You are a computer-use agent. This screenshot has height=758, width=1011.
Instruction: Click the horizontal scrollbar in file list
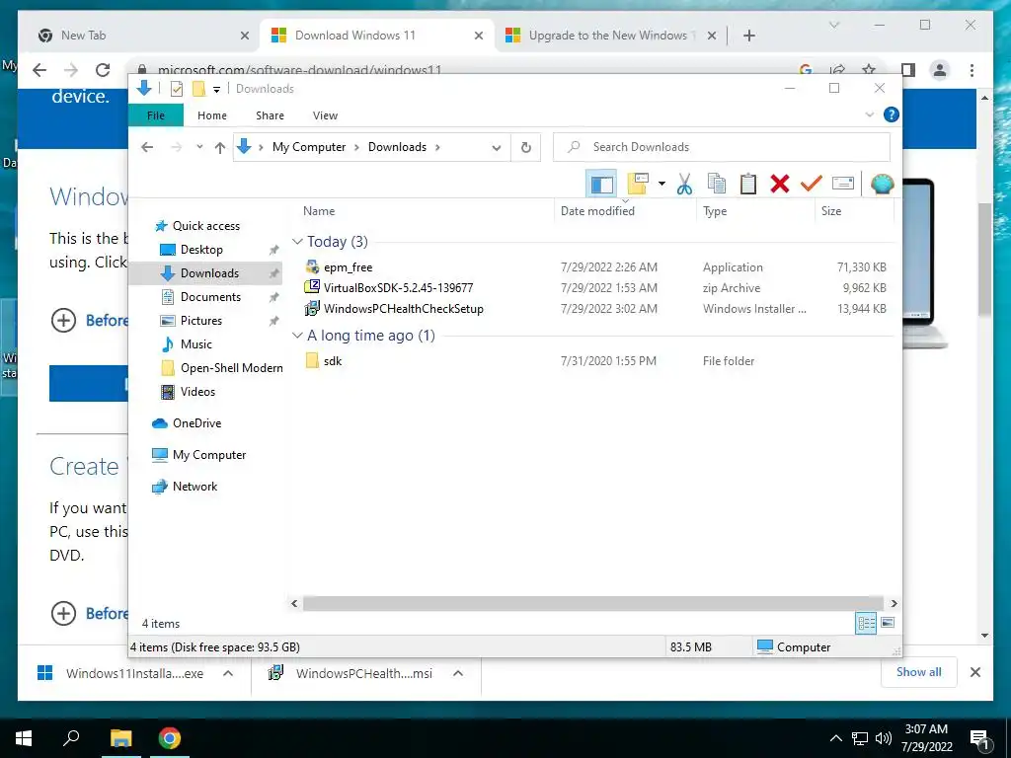click(x=592, y=603)
